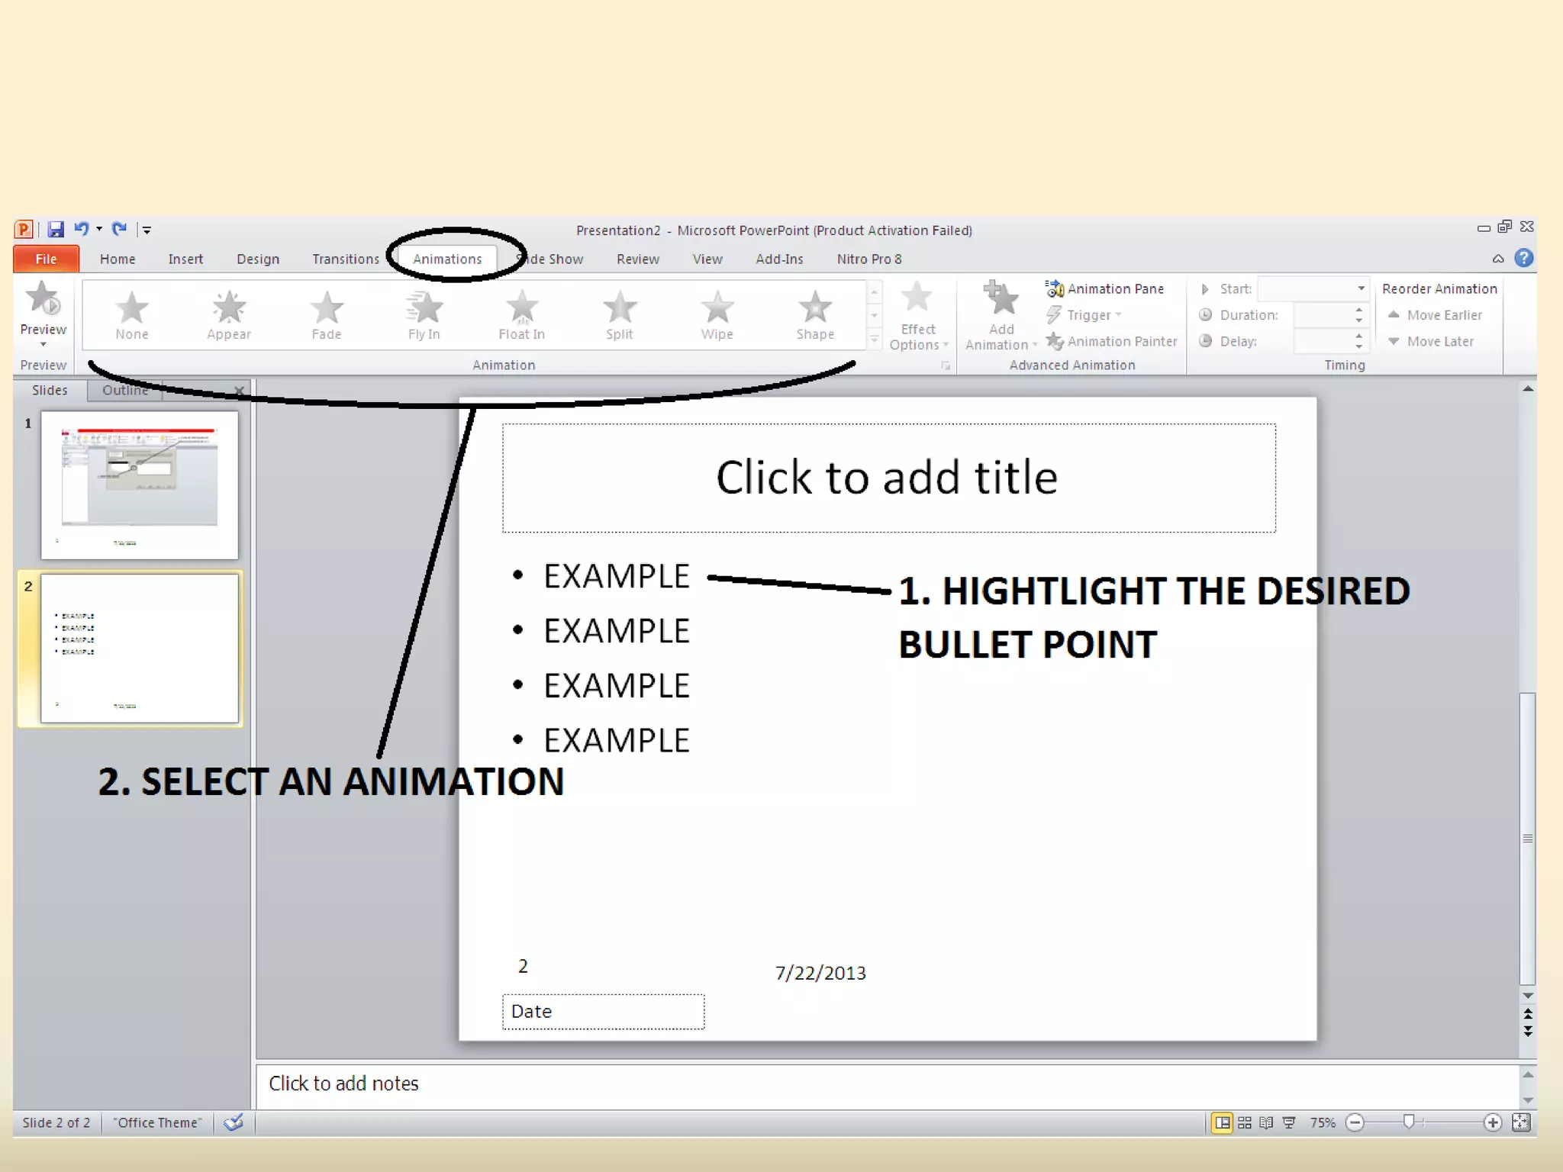Open the Animation Pane
This screenshot has height=1172, width=1563.
pos(1106,288)
